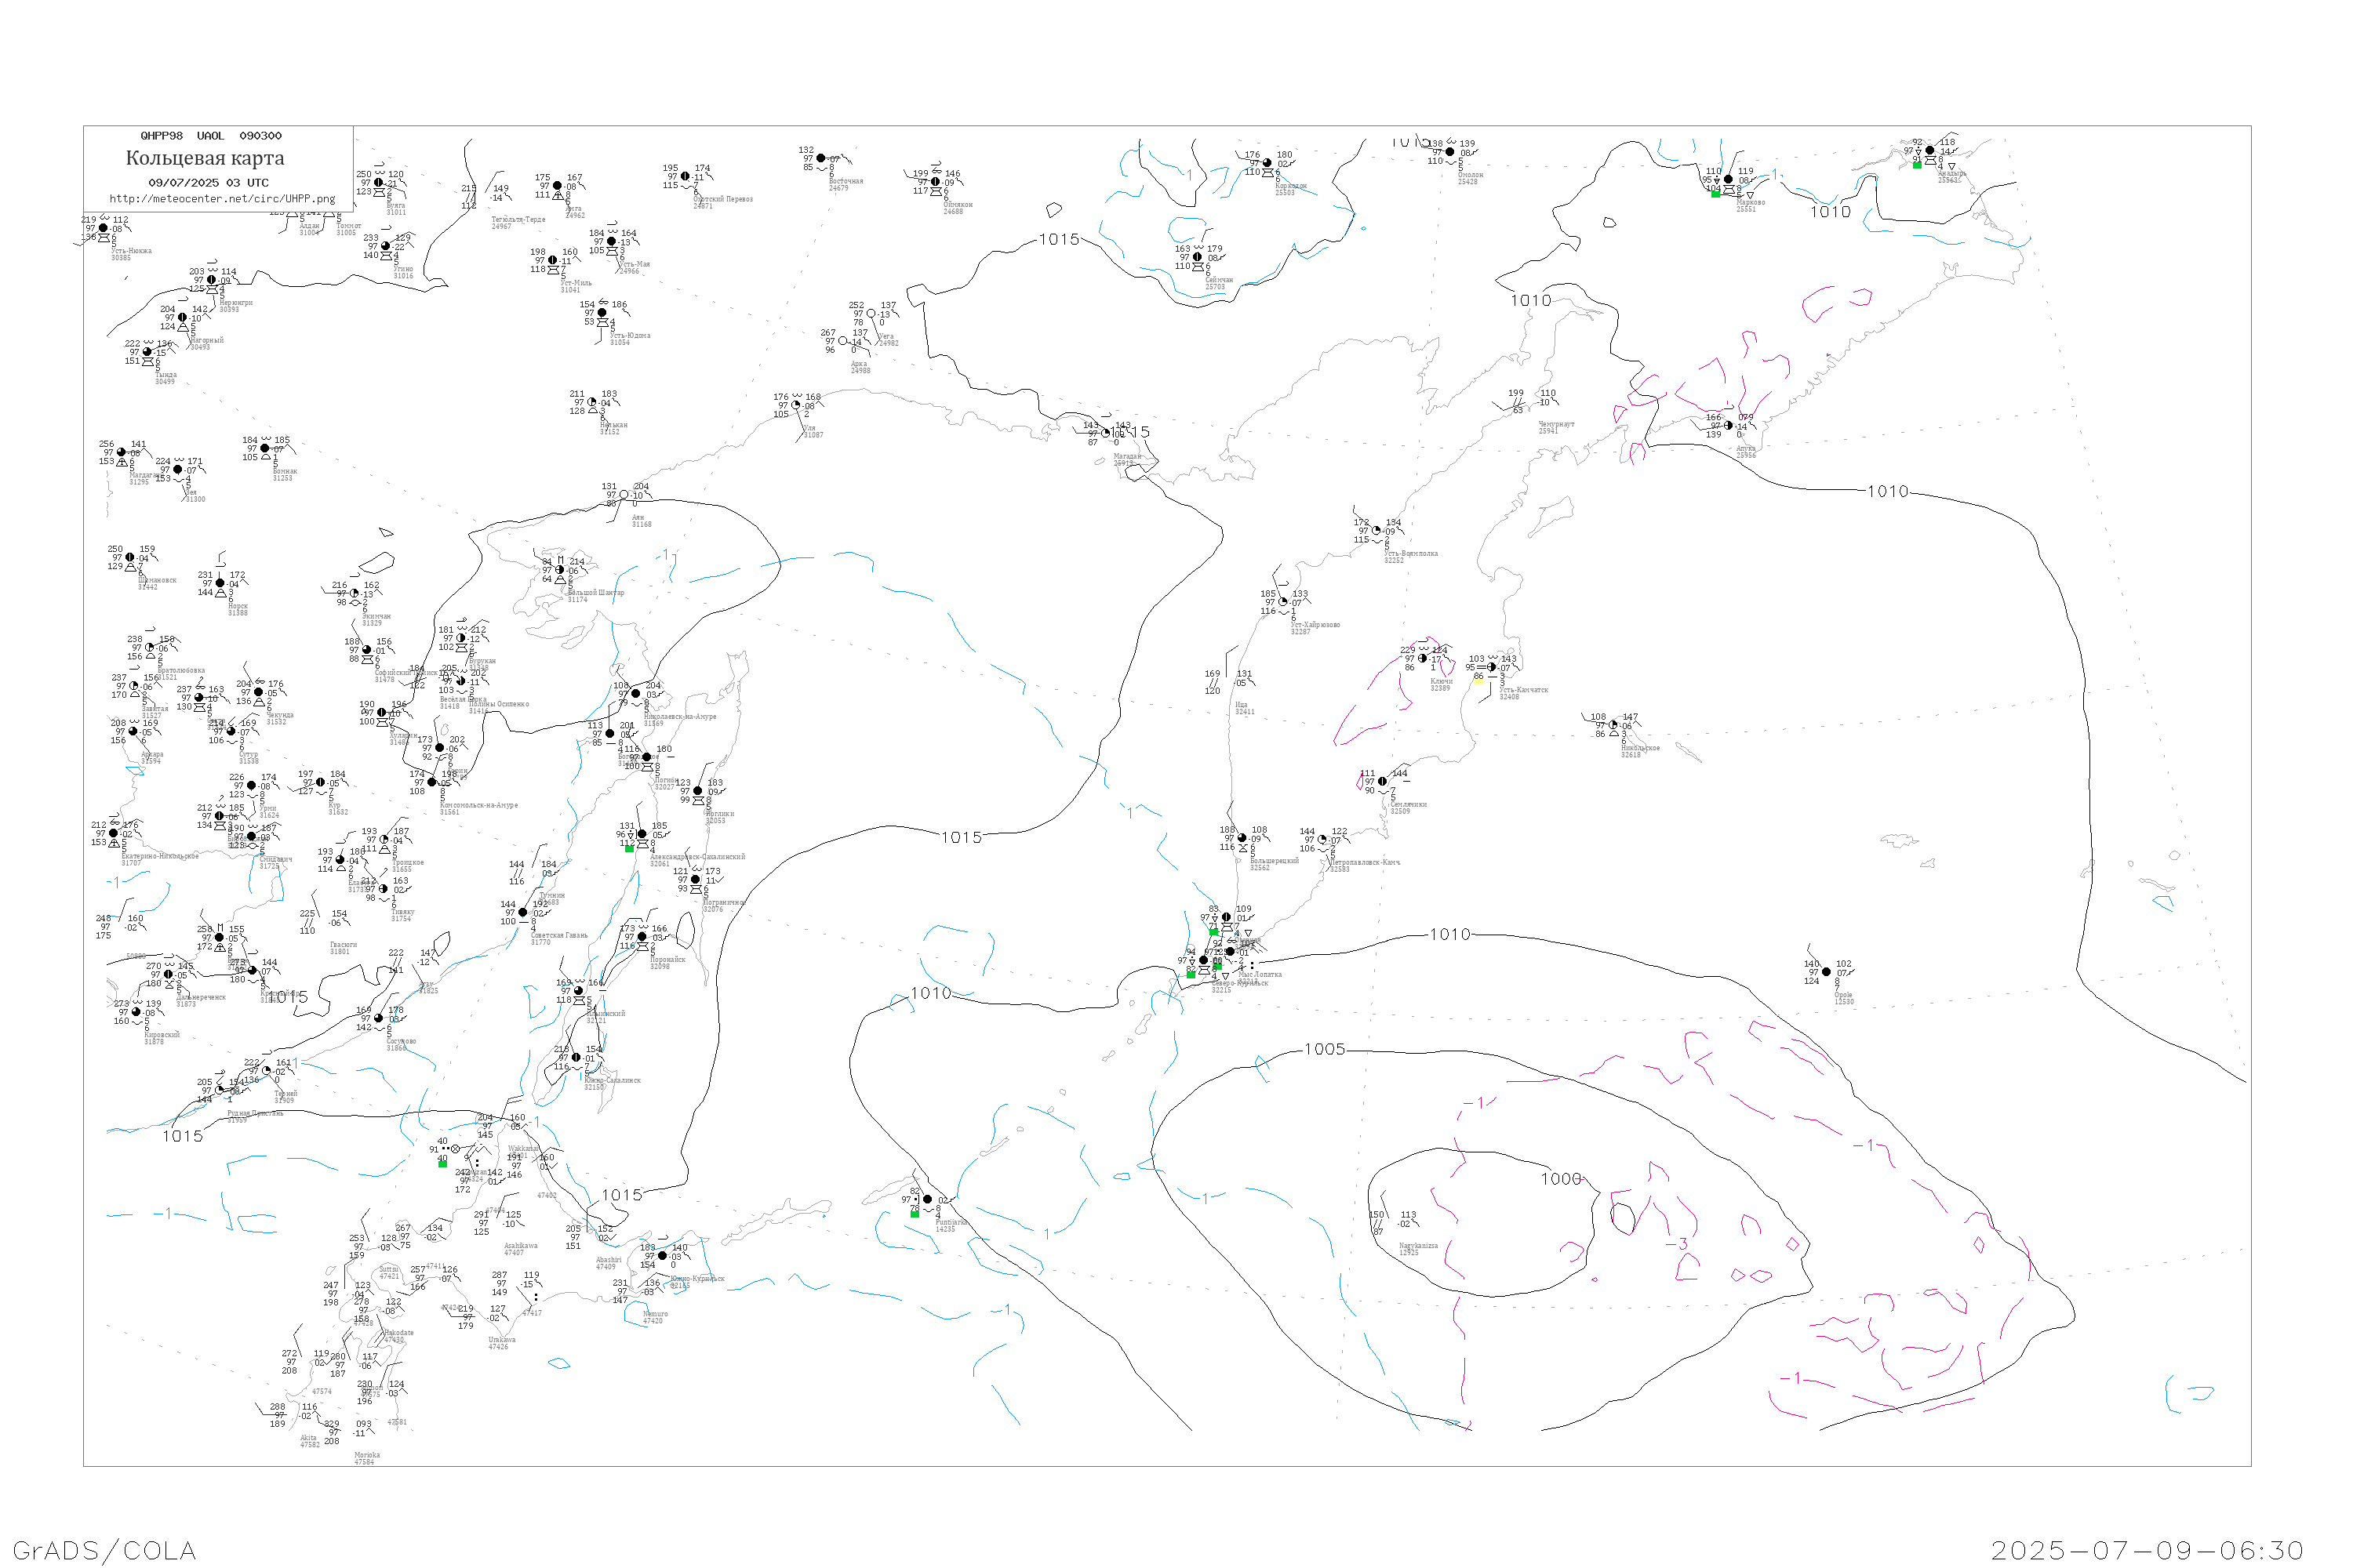Image resolution: width=2353 pixels, height=1568 pixels.
Task: Click the Нерюнгри 30393 station cloud circle
Action: point(212,281)
